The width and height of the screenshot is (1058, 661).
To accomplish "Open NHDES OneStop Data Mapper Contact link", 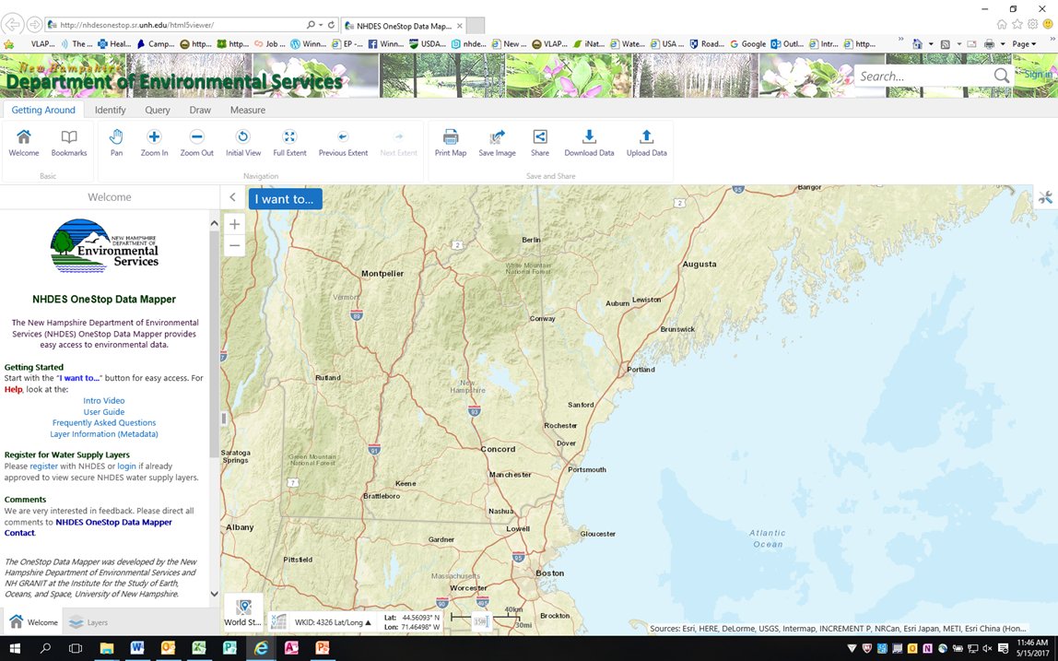I will [88, 527].
